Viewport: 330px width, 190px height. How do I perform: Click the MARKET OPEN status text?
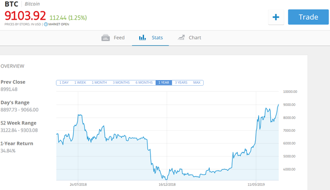click(59, 24)
